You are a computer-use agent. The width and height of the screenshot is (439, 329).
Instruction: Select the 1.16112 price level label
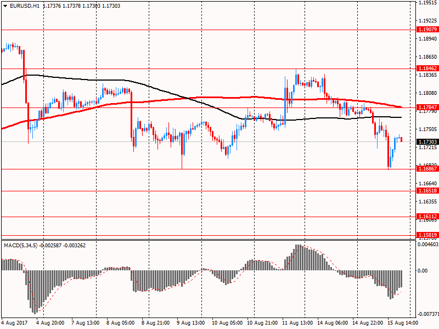(427, 216)
